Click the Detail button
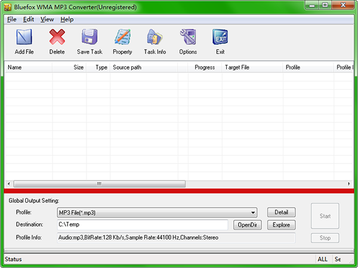358x268 pixels. point(281,212)
